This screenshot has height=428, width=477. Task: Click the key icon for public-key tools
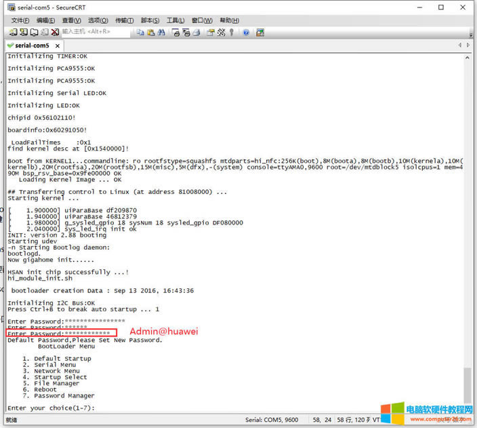point(231,32)
